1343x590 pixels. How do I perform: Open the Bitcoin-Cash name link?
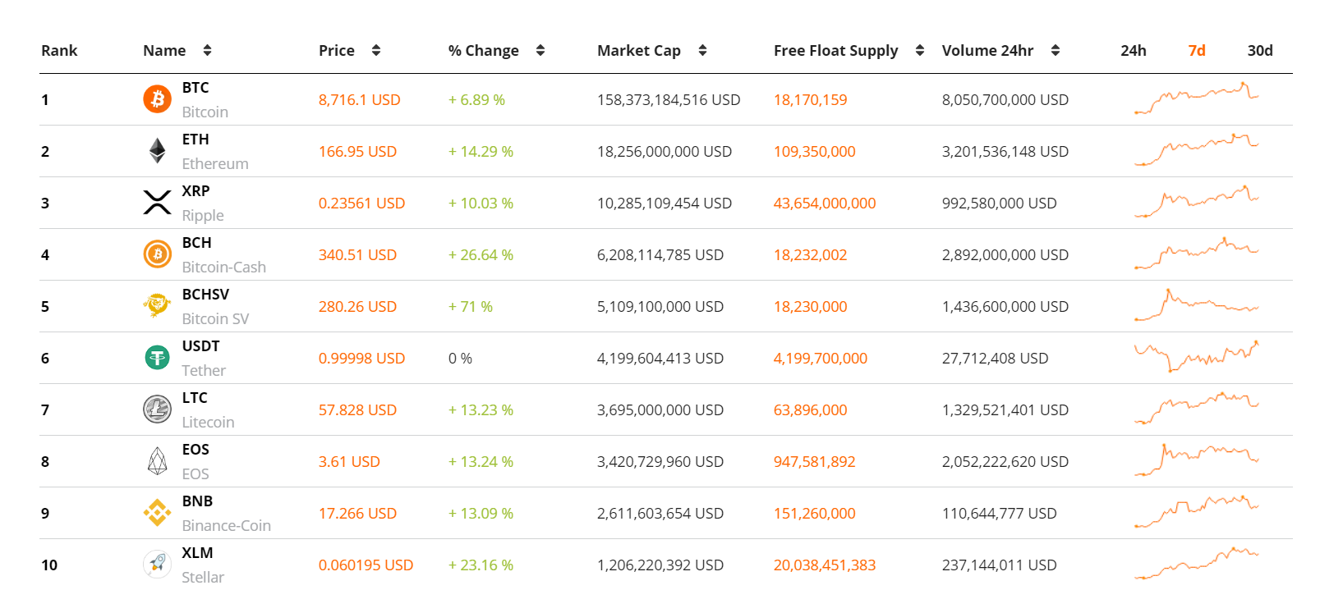click(223, 268)
